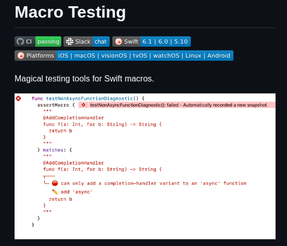
Task: Click 'Magical testing tools for Swift macros.' text
Action: tap(84, 79)
